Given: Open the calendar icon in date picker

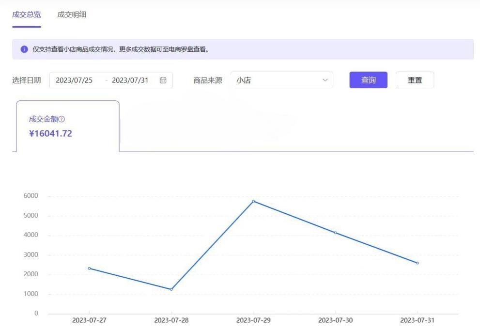Looking at the screenshot, I should point(163,80).
